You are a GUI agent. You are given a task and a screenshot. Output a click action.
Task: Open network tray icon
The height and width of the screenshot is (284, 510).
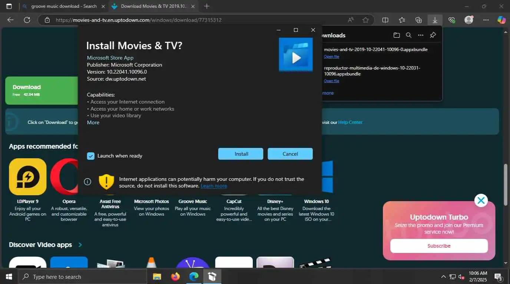click(x=453, y=277)
